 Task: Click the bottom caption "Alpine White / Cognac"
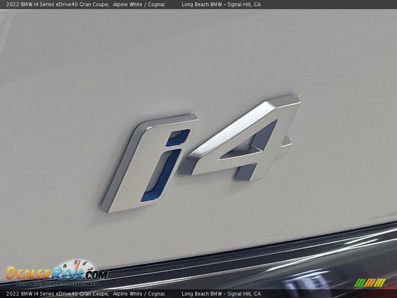coord(139,294)
